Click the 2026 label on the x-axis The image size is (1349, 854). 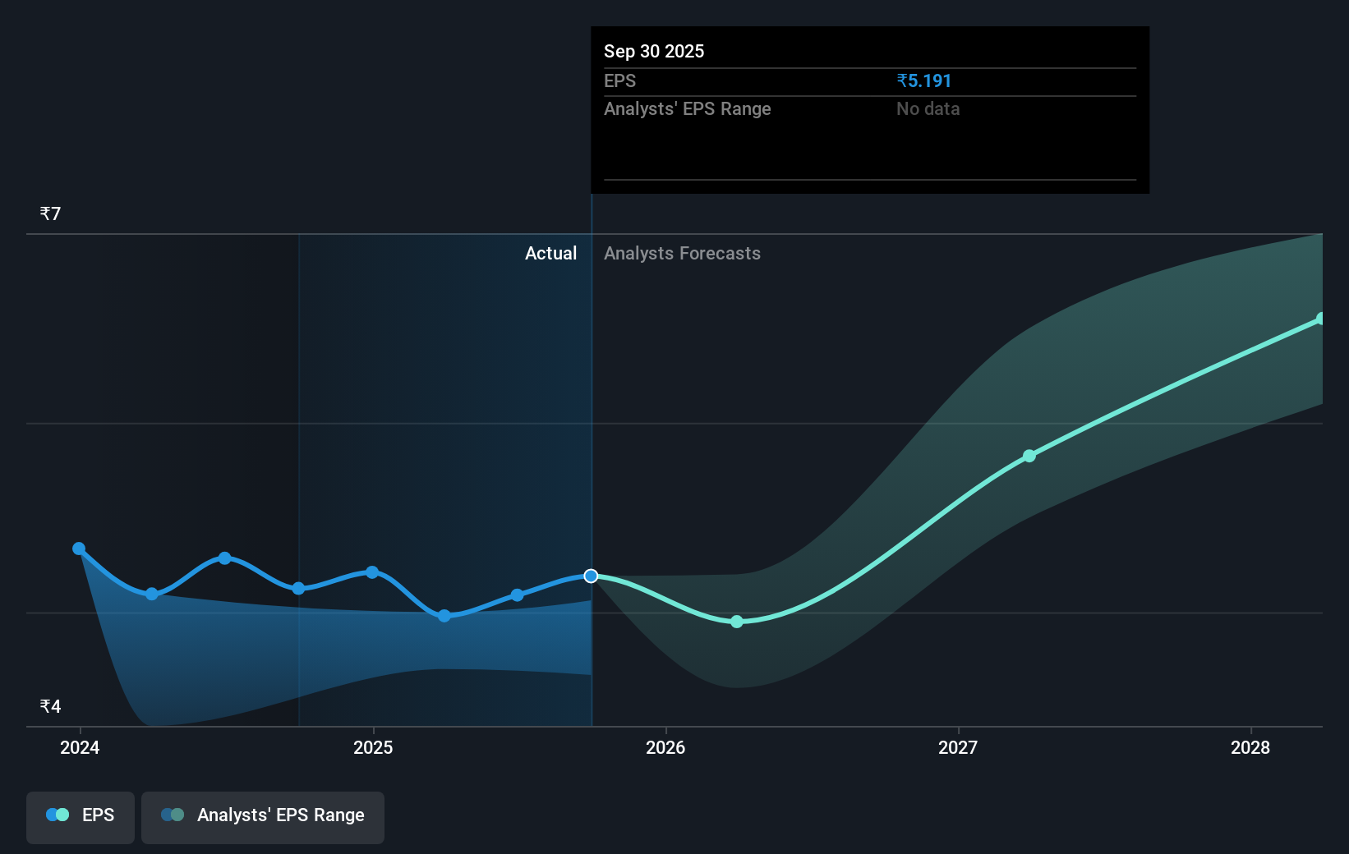tap(667, 748)
